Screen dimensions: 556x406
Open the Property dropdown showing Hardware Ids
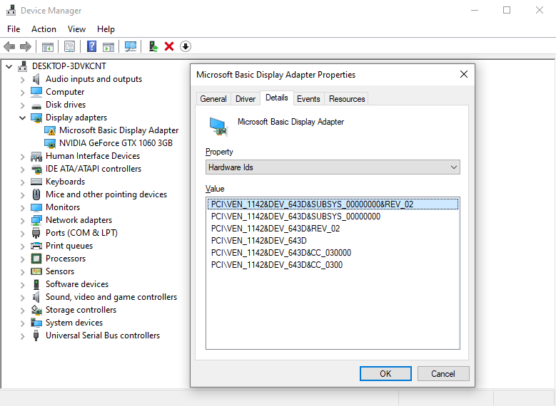pyautogui.click(x=333, y=167)
